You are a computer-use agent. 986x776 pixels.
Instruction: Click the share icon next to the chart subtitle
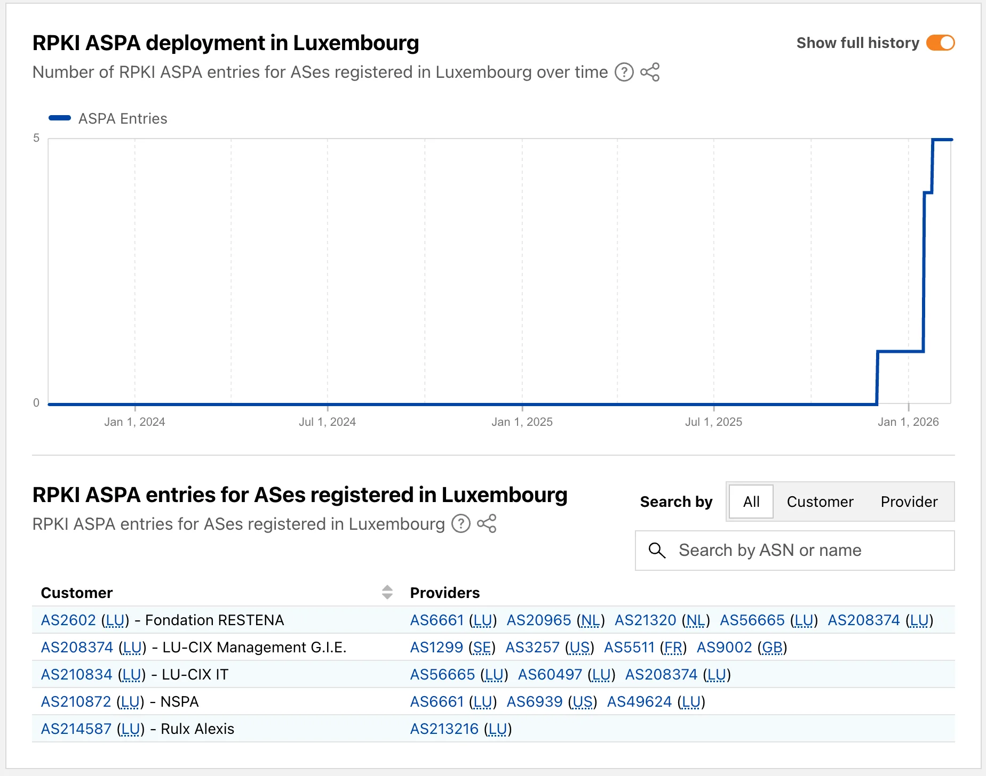(x=651, y=72)
